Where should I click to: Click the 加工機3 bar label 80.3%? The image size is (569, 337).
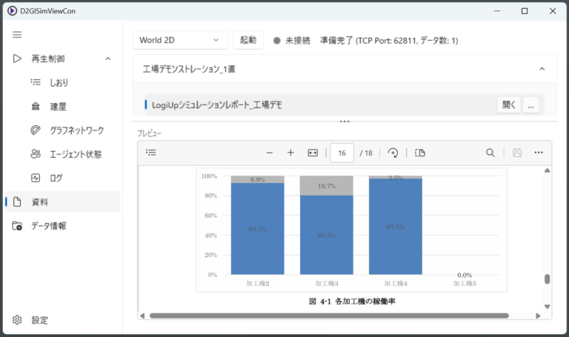click(x=327, y=236)
